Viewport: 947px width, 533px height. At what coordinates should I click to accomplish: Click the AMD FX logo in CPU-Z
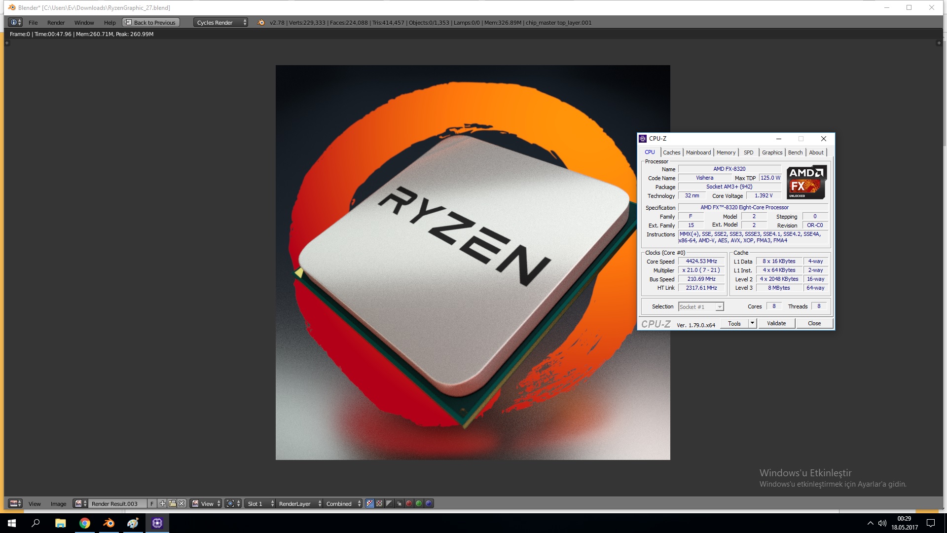click(806, 182)
